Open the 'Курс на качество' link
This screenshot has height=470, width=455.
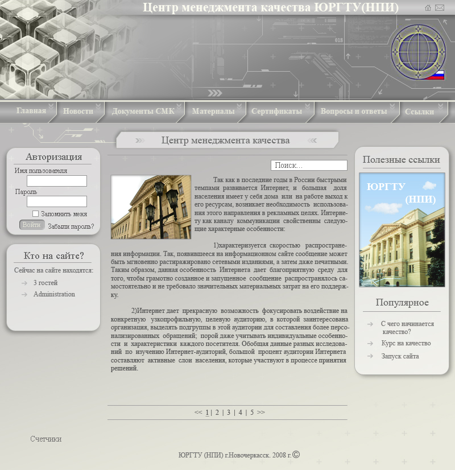tap(406, 344)
